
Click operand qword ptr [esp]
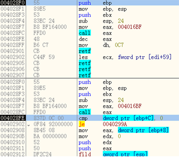(x=125, y=154)
